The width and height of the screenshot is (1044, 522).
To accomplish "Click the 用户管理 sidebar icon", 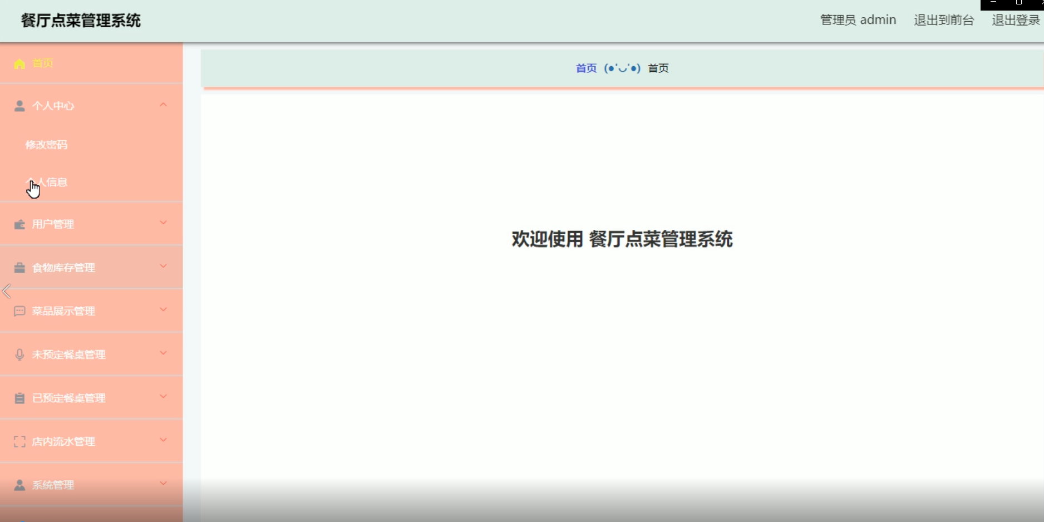I will point(19,224).
